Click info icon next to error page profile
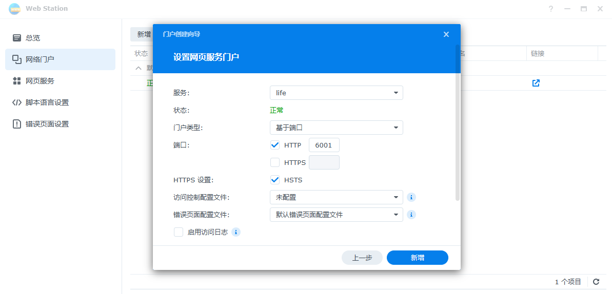The width and height of the screenshot is (612, 294). pyautogui.click(x=411, y=215)
